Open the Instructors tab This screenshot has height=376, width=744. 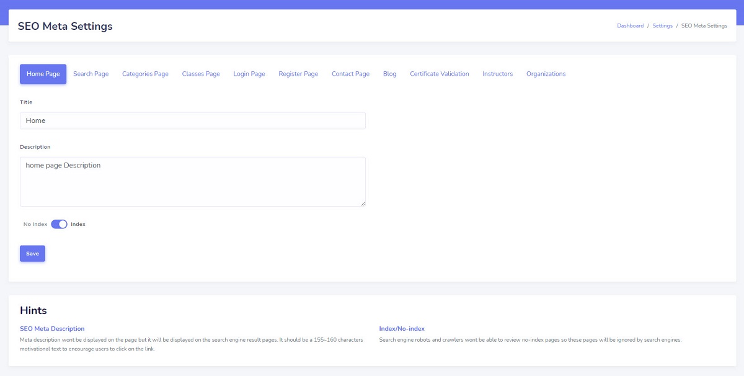[497, 74]
